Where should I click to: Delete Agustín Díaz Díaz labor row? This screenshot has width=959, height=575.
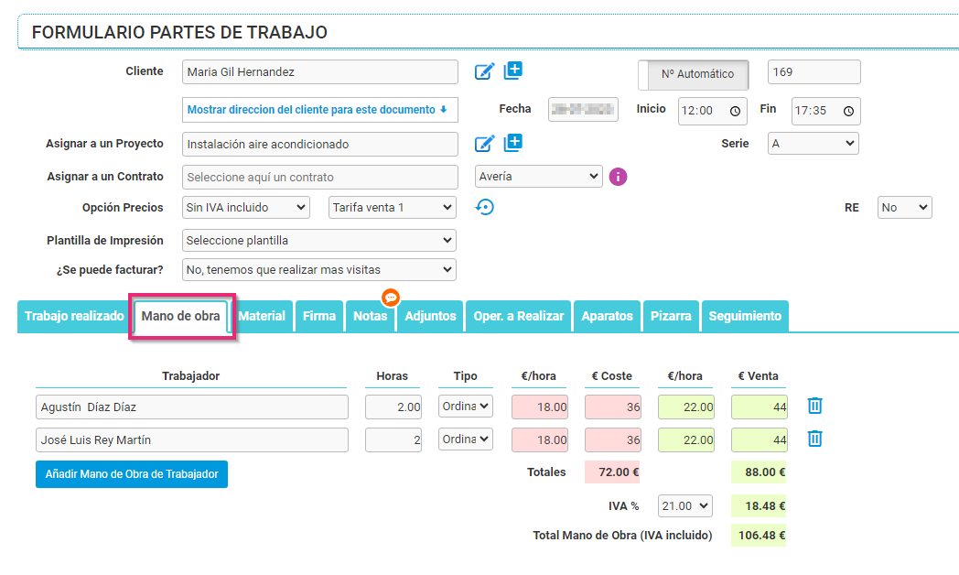(815, 407)
